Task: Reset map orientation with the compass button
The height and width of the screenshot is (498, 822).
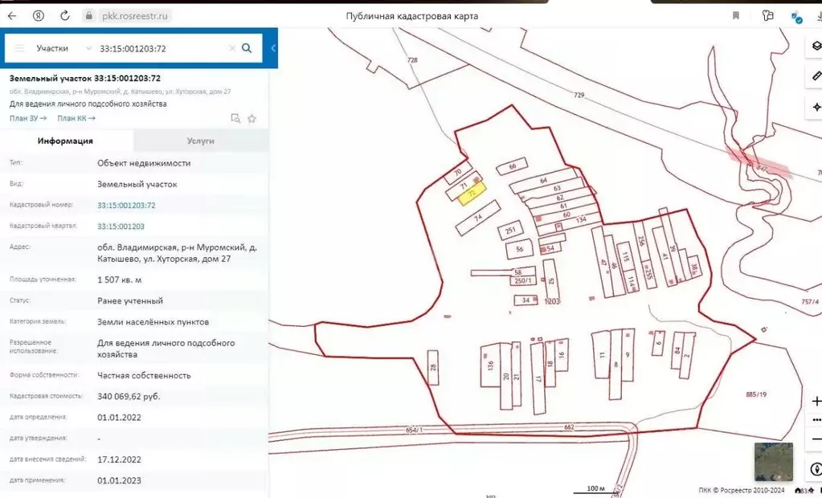Action: (x=816, y=468)
